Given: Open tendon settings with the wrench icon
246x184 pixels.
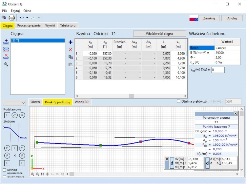Looking at the screenshot, I should click(x=6, y=64).
